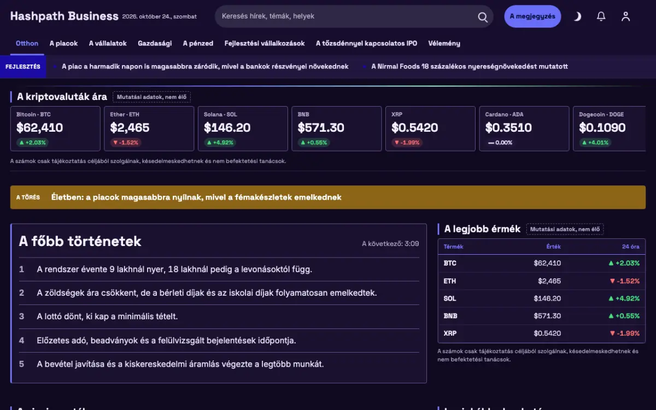Open the Cardano ADA price card
The image size is (656, 410).
coord(524,128)
